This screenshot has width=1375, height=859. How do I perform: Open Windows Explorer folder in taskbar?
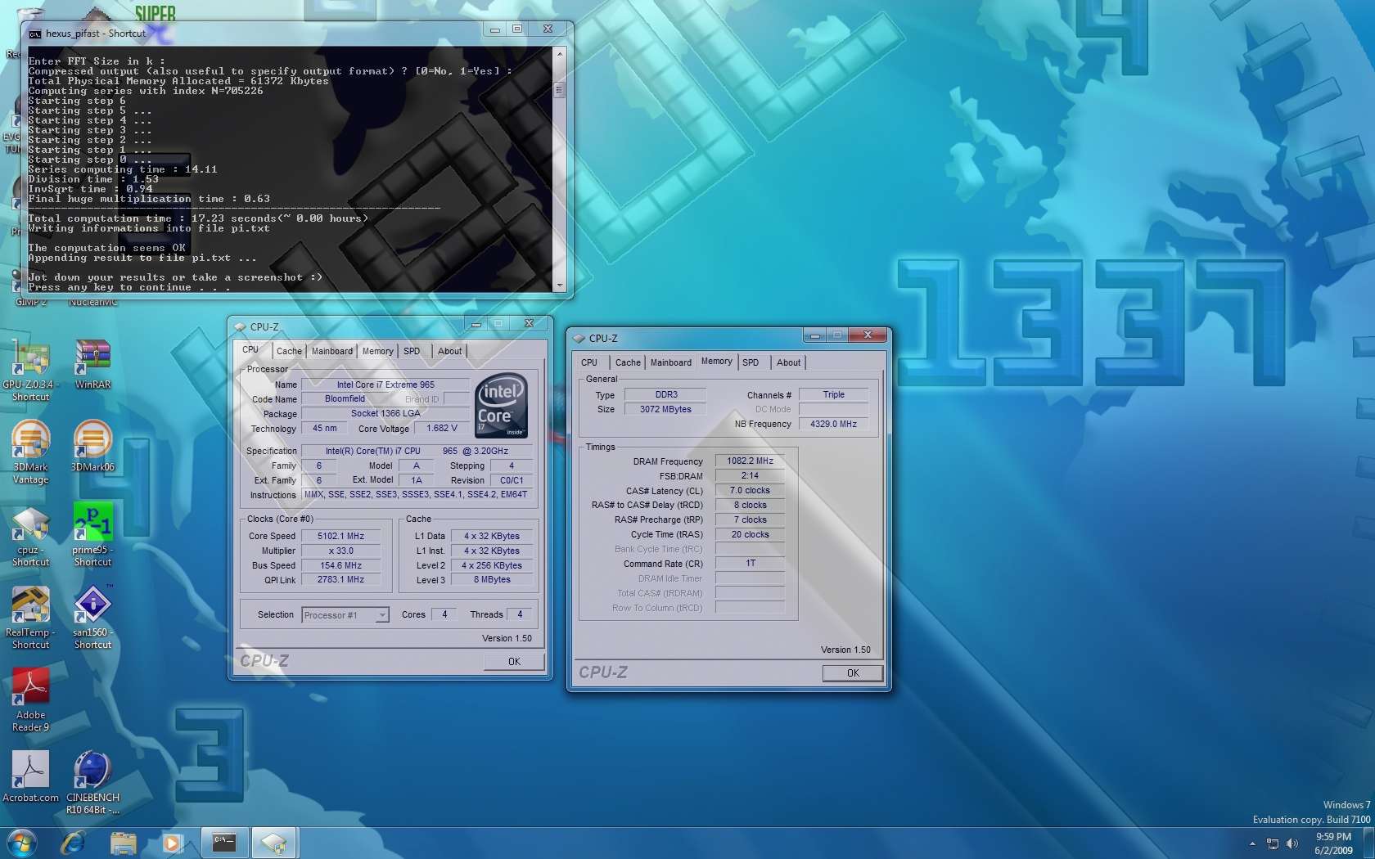tap(123, 843)
